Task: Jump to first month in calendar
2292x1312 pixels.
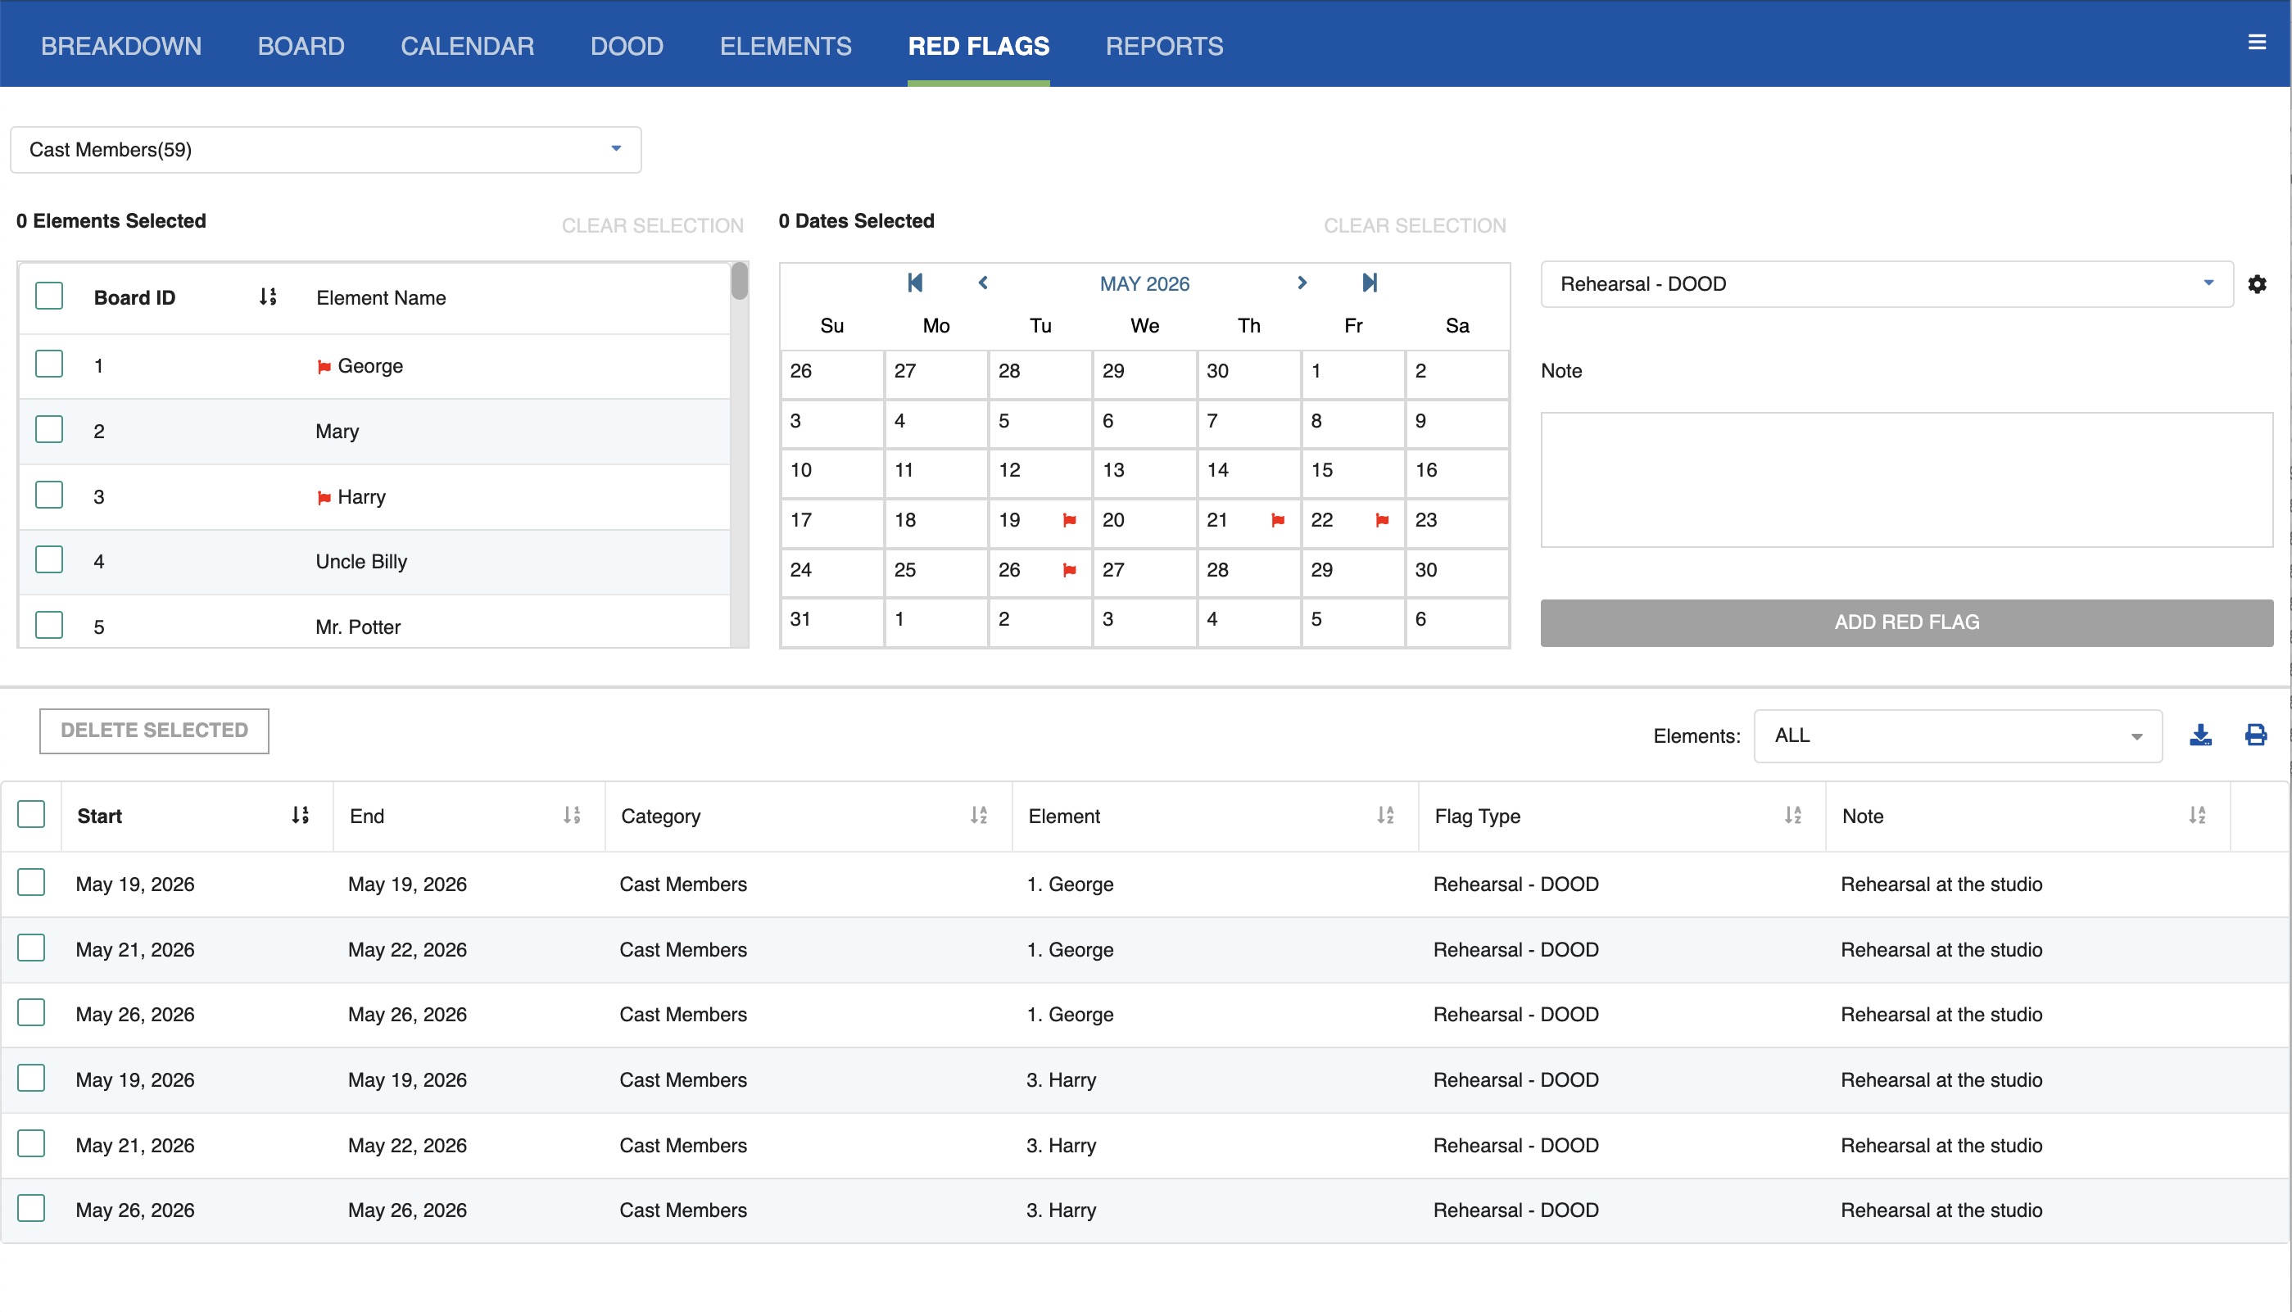Action: click(x=915, y=283)
